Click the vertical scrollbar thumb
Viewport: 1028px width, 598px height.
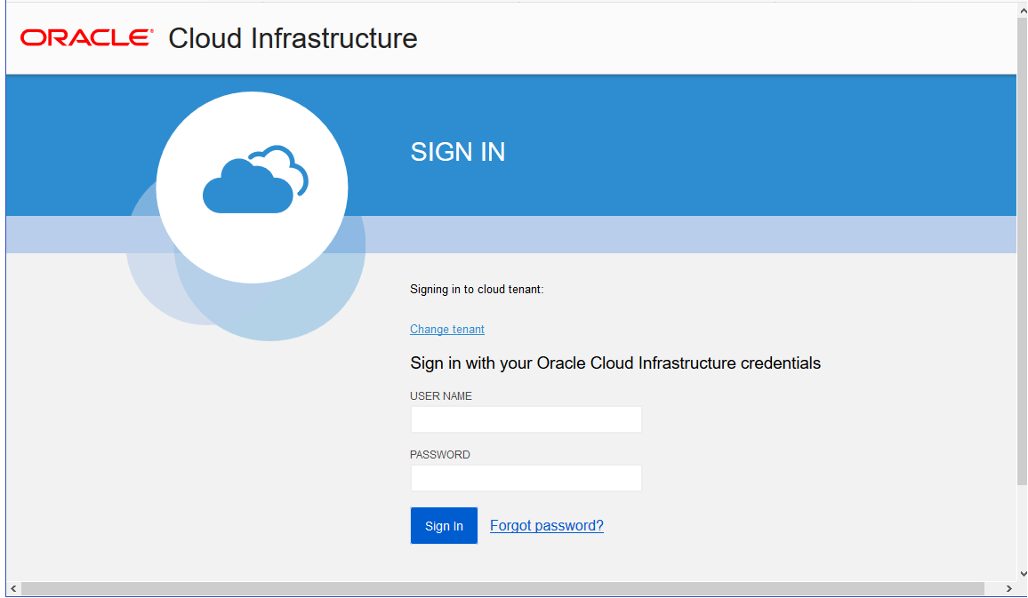pos(1022,249)
